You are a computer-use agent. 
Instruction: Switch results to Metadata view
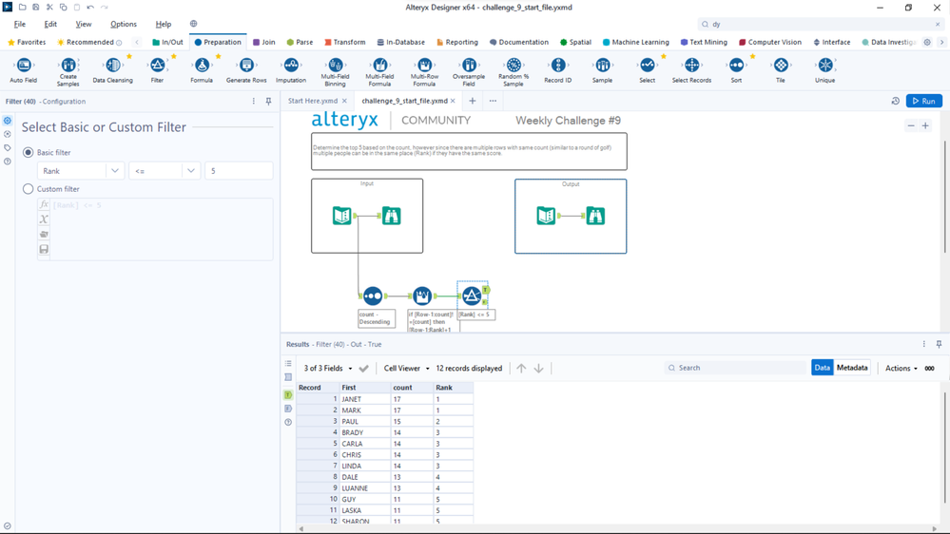pos(852,368)
